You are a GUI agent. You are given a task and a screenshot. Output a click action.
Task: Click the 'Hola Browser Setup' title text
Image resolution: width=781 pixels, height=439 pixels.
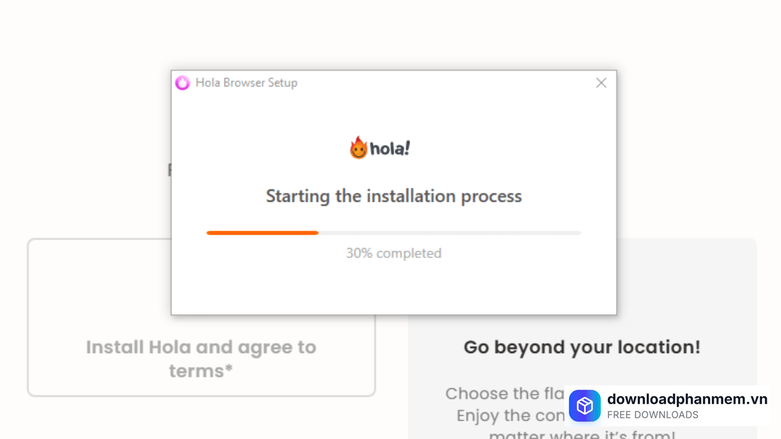point(247,83)
